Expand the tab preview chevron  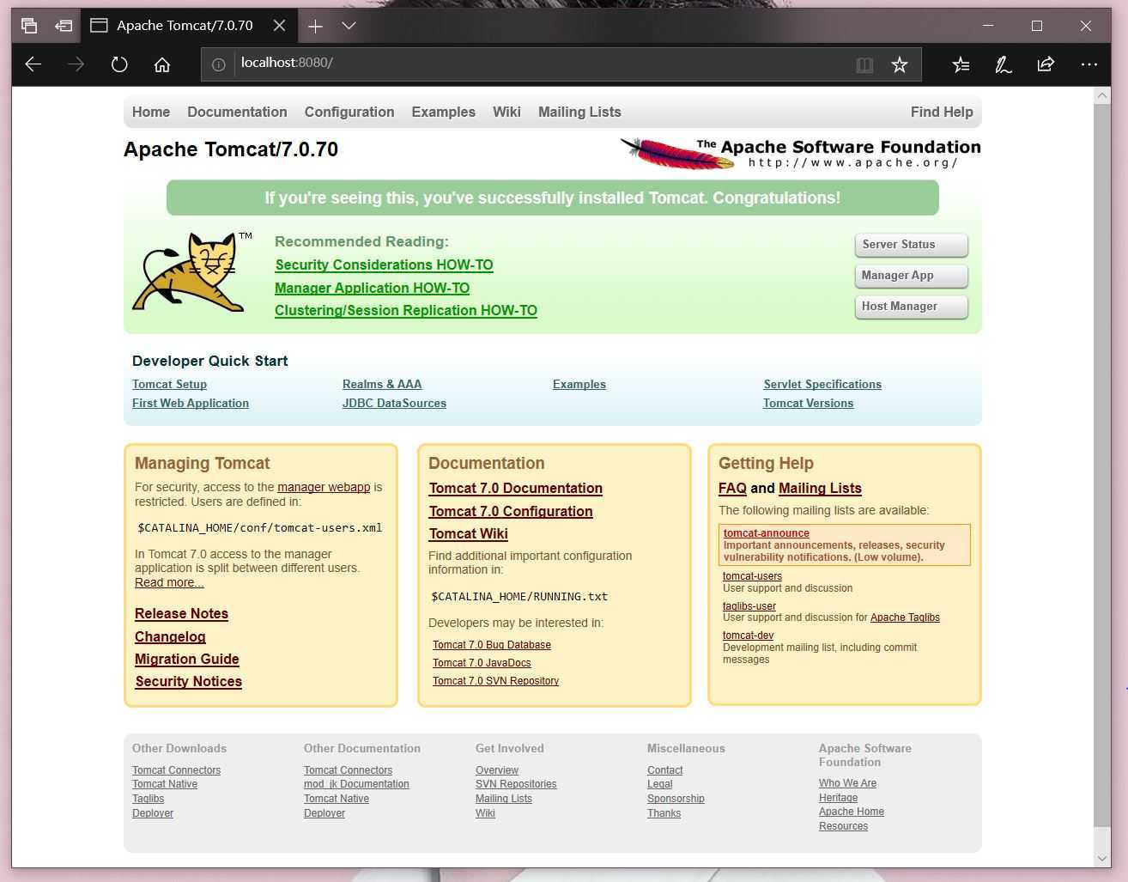point(349,26)
